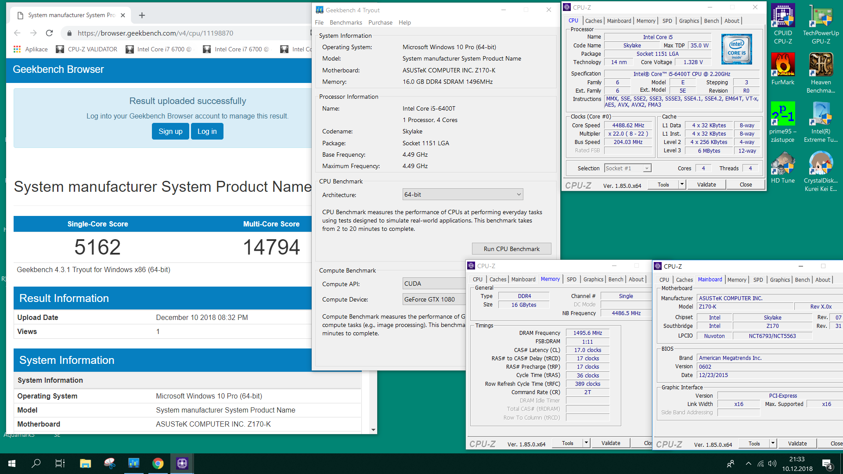Open File Explorer from taskbar

[x=85, y=463]
